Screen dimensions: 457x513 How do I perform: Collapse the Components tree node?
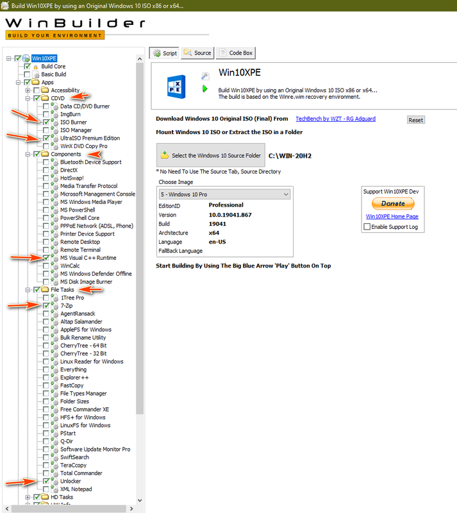click(28, 154)
